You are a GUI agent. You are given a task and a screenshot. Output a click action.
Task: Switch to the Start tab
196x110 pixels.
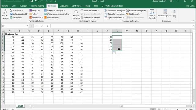[13, 6]
